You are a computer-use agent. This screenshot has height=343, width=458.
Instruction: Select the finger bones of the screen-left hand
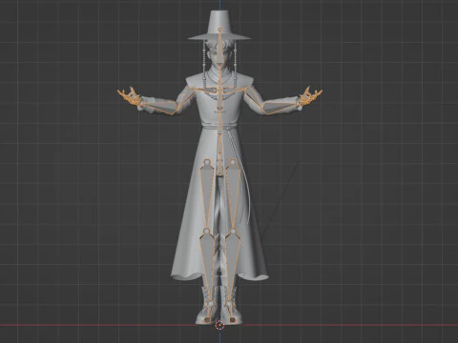point(130,96)
